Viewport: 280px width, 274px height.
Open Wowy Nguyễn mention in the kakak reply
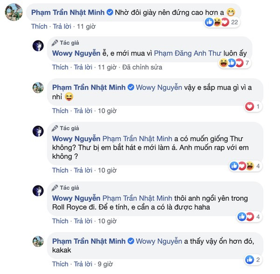[159, 241]
